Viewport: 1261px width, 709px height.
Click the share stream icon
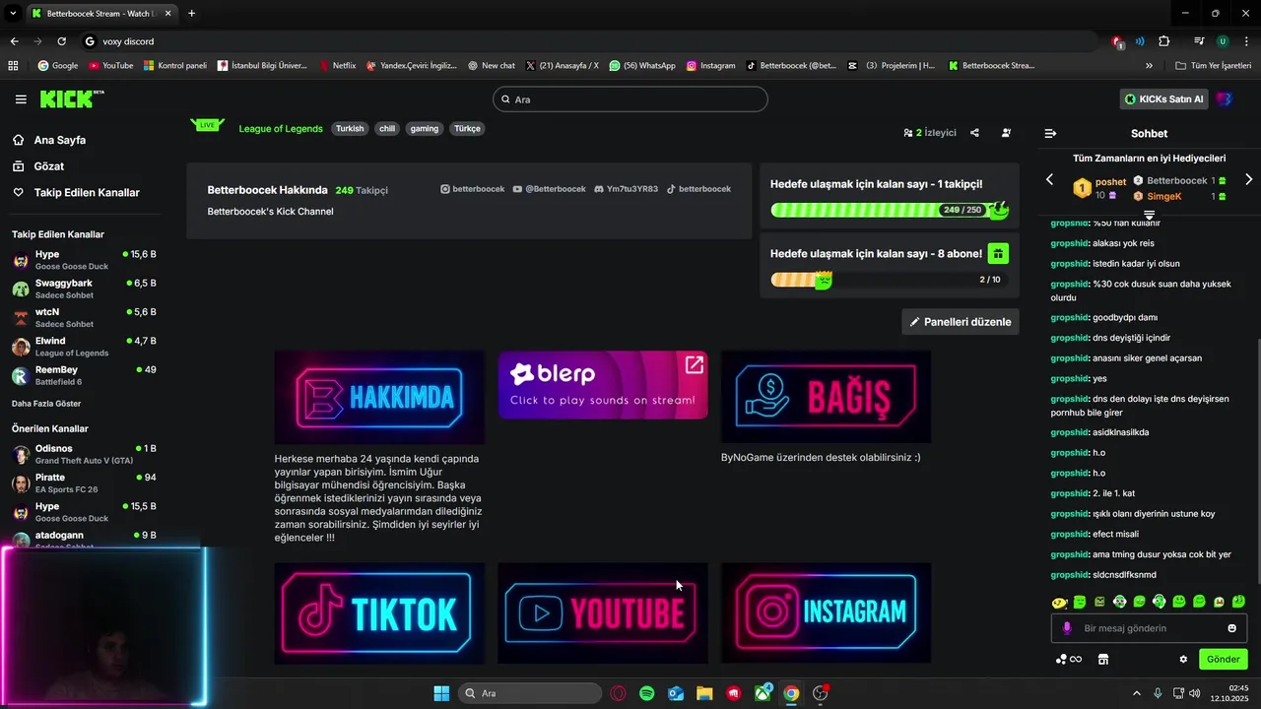pyautogui.click(x=974, y=133)
